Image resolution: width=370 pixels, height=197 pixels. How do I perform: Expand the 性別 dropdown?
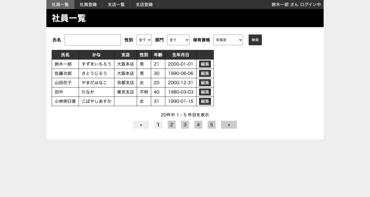coord(144,40)
